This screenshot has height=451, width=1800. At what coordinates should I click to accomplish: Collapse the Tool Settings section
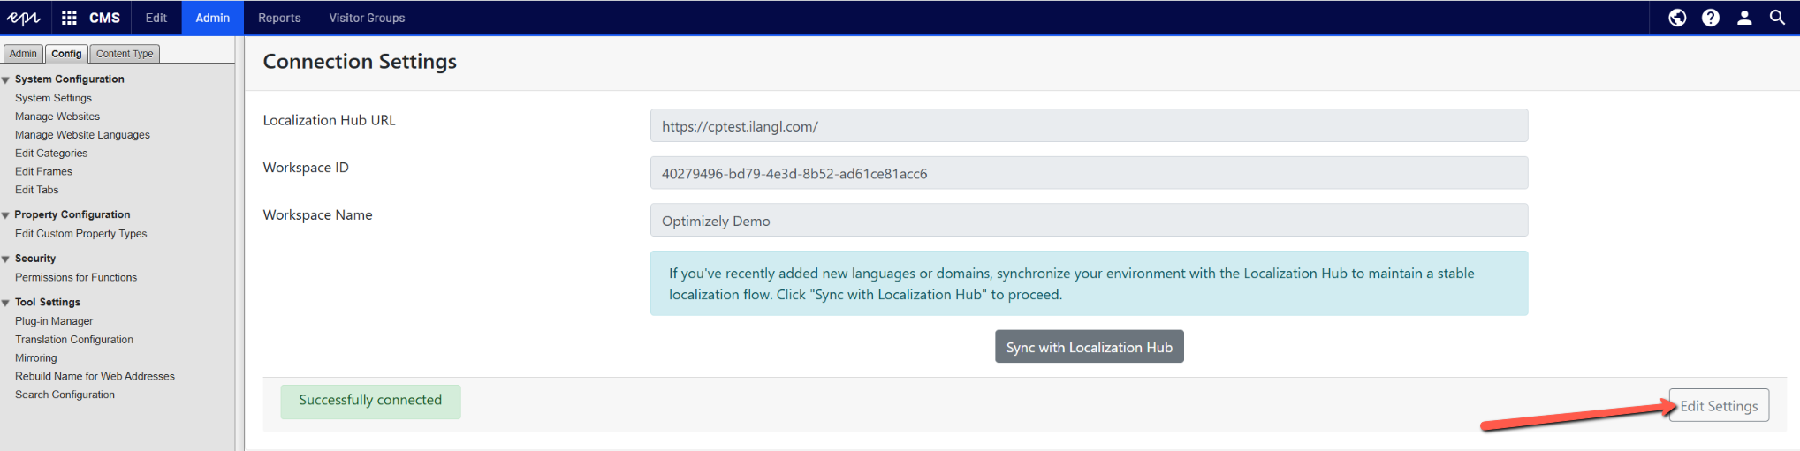coord(6,303)
